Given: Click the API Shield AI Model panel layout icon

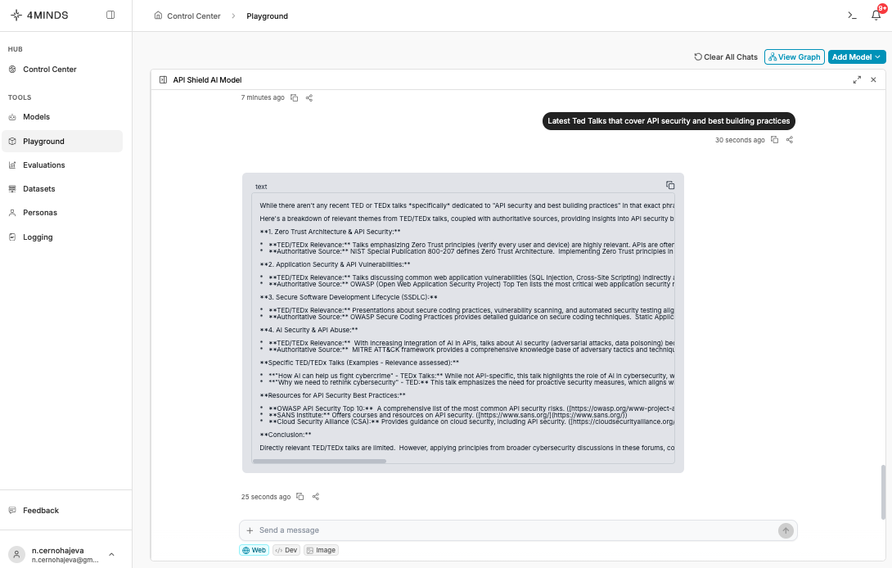Looking at the screenshot, I should (164, 79).
